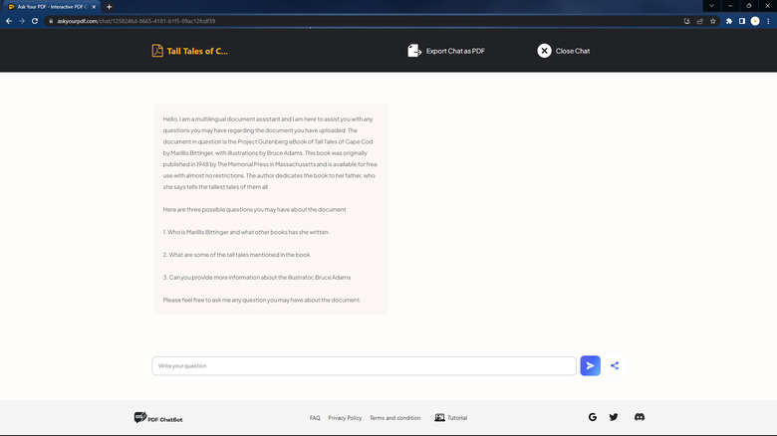Open the Twitter icon link in footer
This screenshot has height=436, width=777.
coord(614,417)
